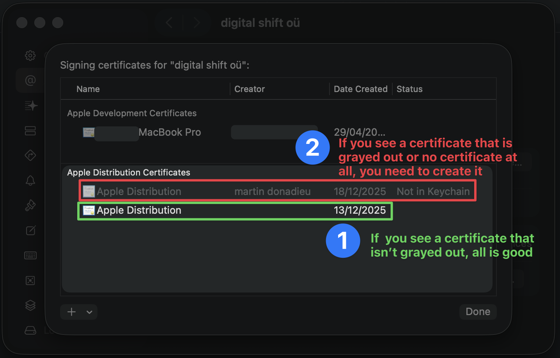560x358 pixels.
Task: Click the Name column header
Action: coord(88,89)
